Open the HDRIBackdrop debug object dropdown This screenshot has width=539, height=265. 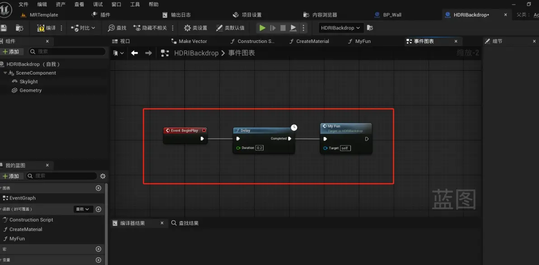pos(341,28)
